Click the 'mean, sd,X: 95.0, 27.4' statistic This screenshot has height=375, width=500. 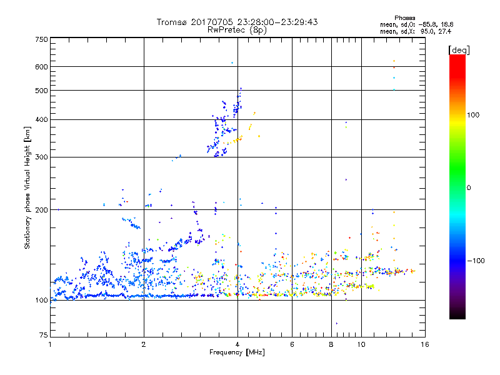click(416, 31)
